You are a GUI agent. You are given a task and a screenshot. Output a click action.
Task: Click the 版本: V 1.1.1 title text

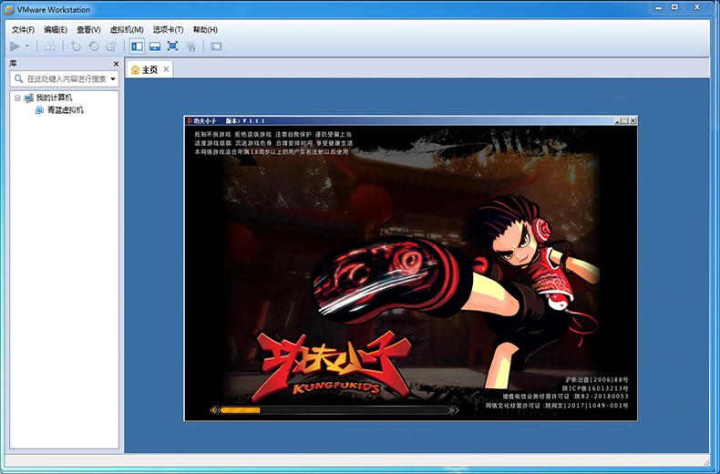pos(245,121)
